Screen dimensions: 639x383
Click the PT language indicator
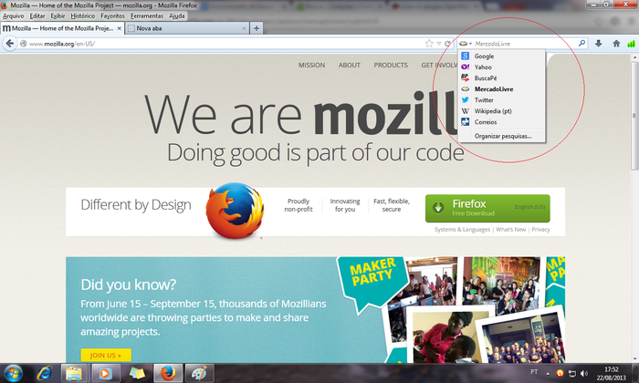[534, 372]
